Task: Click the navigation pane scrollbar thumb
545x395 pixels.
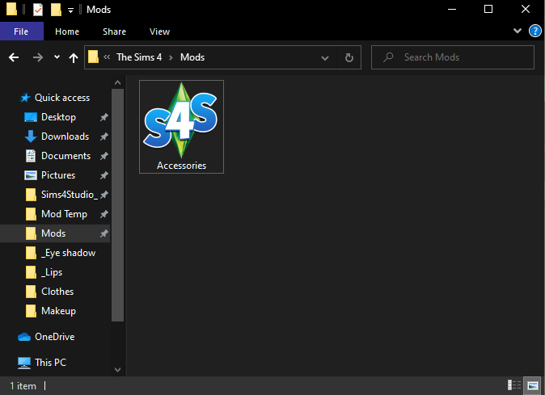Action: [117, 205]
